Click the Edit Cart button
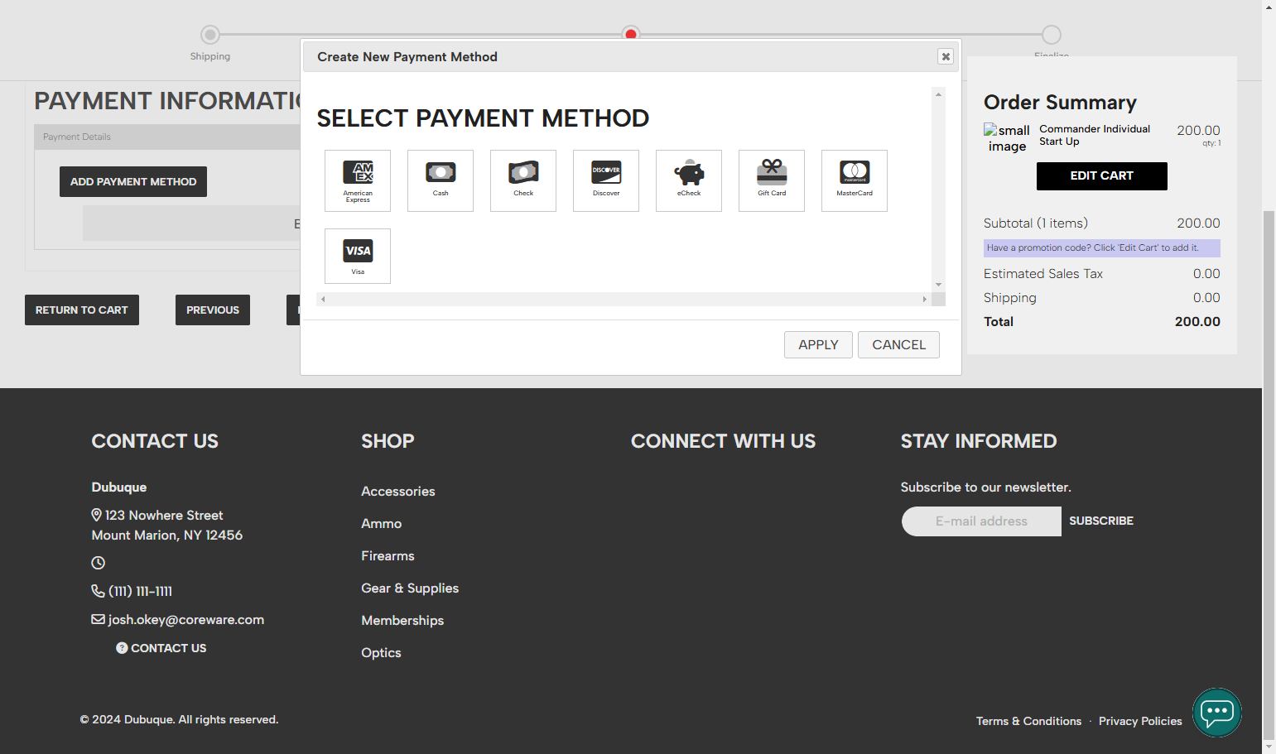 tap(1102, 175)
